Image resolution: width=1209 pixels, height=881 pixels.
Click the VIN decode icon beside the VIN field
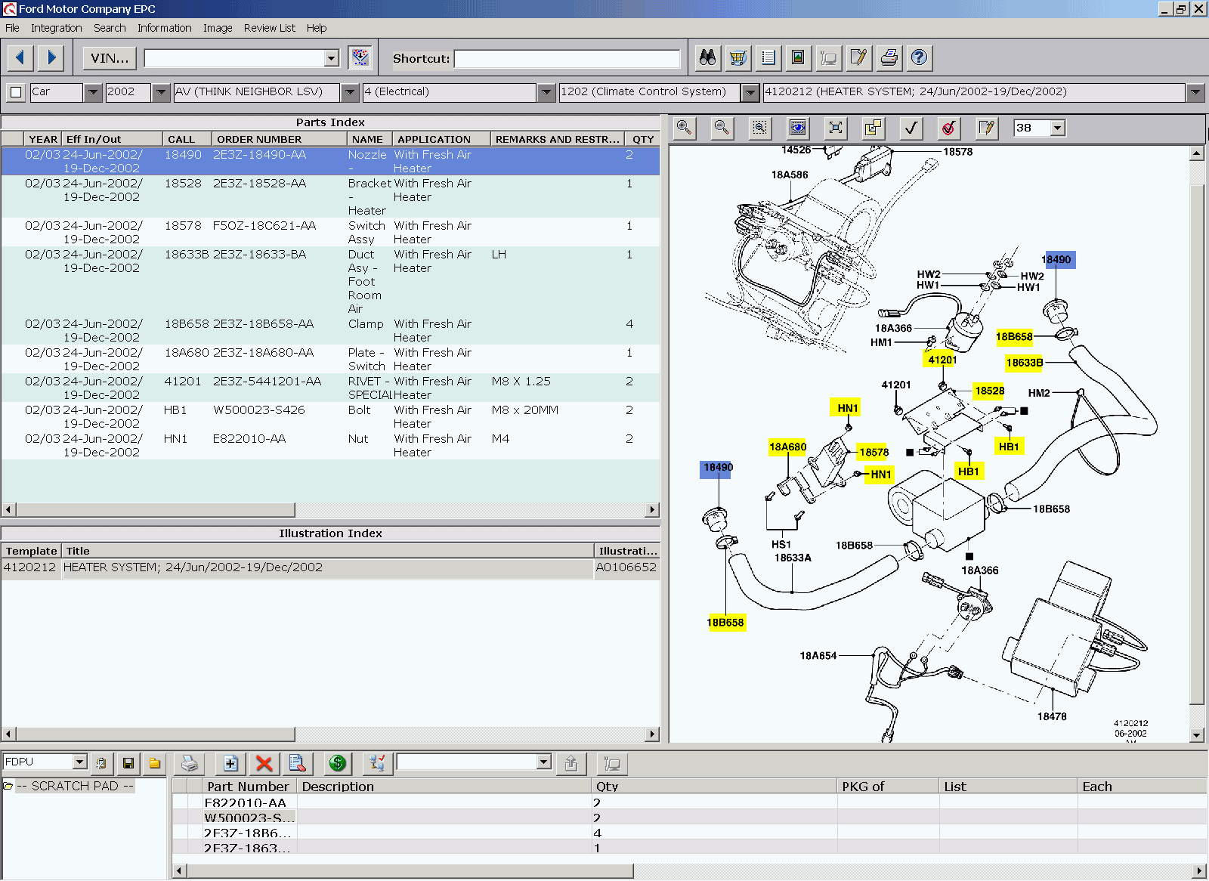coord(360,57)
